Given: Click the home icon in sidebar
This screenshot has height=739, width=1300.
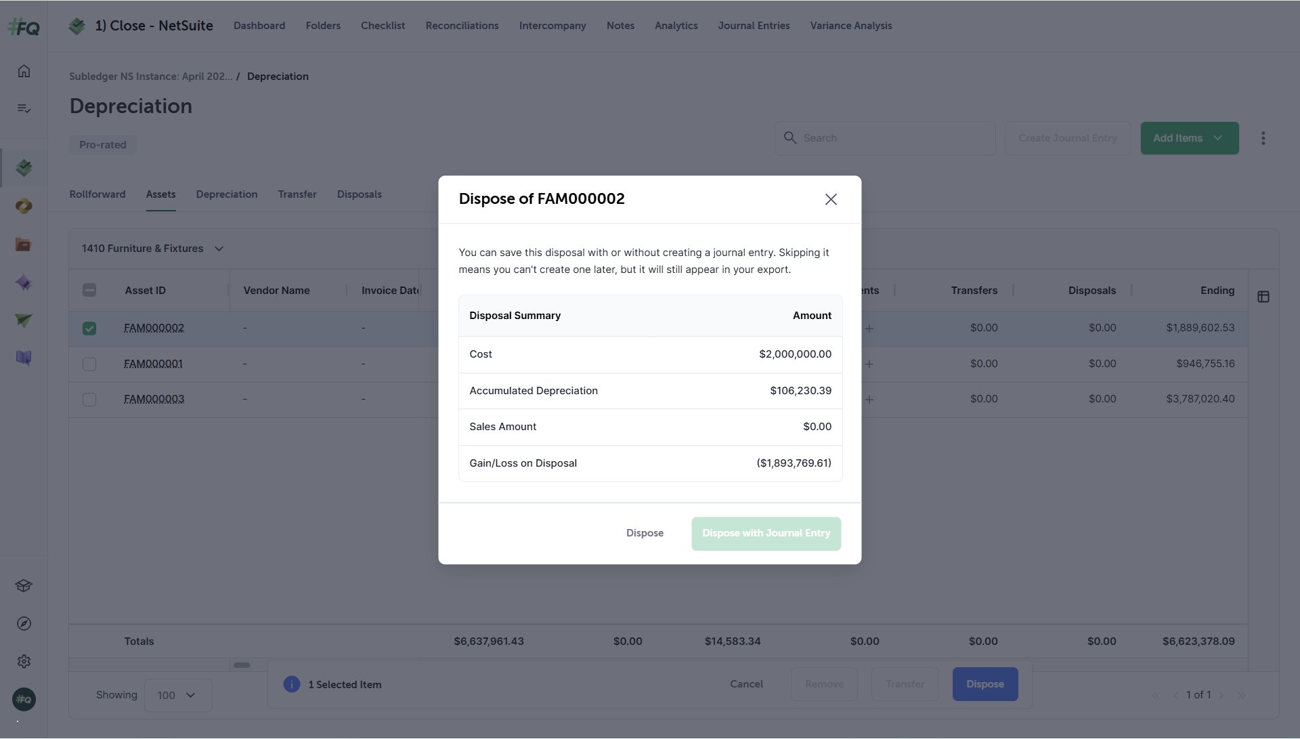Looking at the screenshot, I should point(24,71).
